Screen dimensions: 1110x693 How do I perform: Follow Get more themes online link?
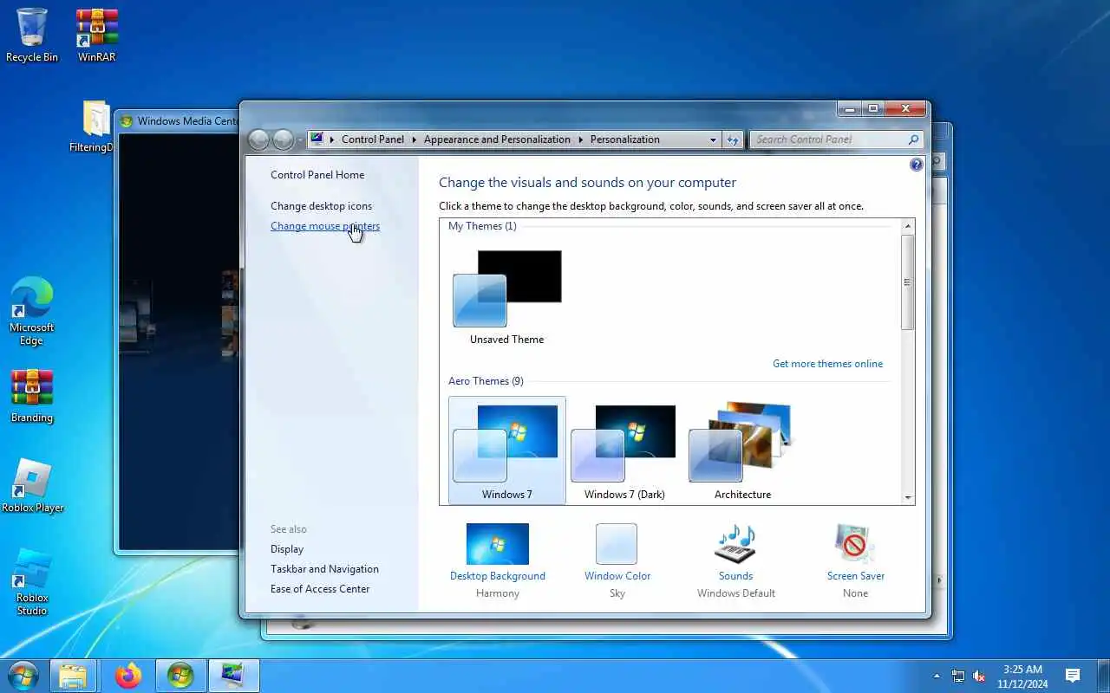click(x=827, y=364)
